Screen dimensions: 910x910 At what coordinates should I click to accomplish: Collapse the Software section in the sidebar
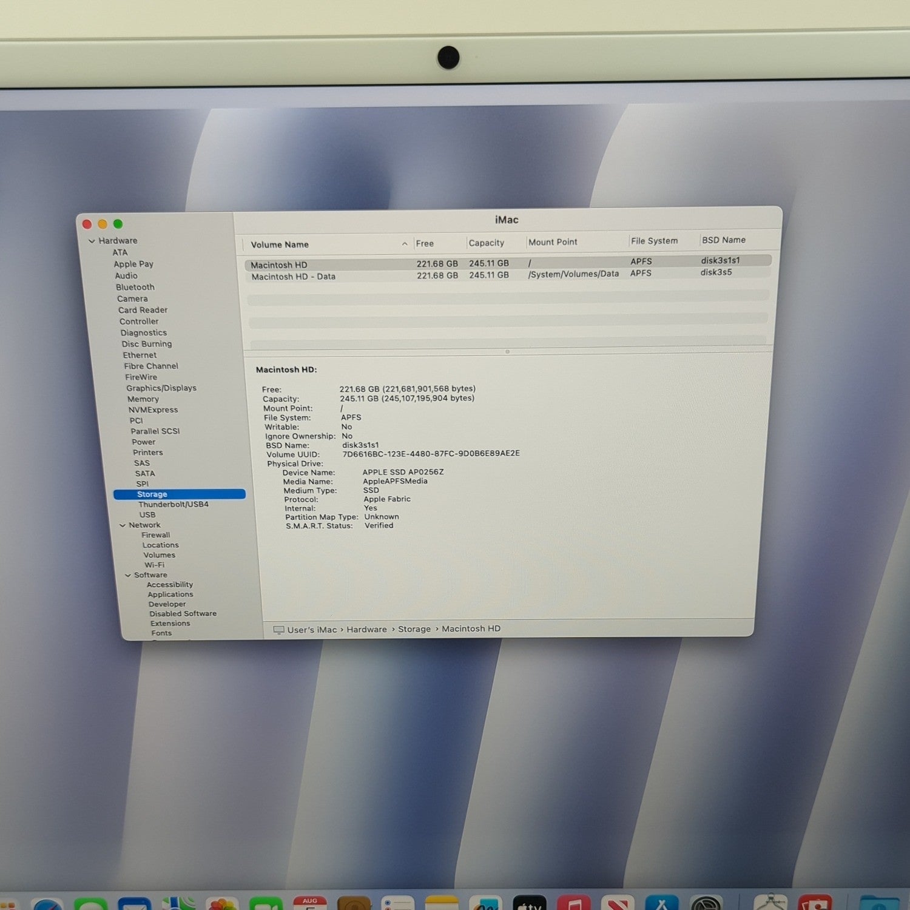pos(128,575)
